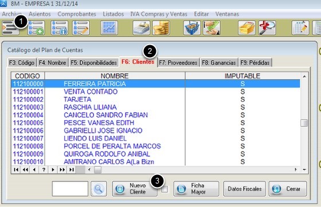Viewport: 321px width, 207px height.
Task: Click the horizontal scrollbar right arrow
Action: tap(296, 170)
